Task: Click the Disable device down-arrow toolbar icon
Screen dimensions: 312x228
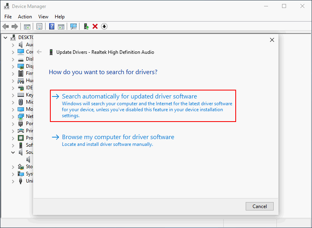Action: point(104,26)
